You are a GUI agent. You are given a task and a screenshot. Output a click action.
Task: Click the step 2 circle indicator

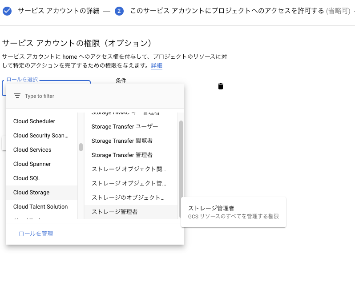point(119,11)
